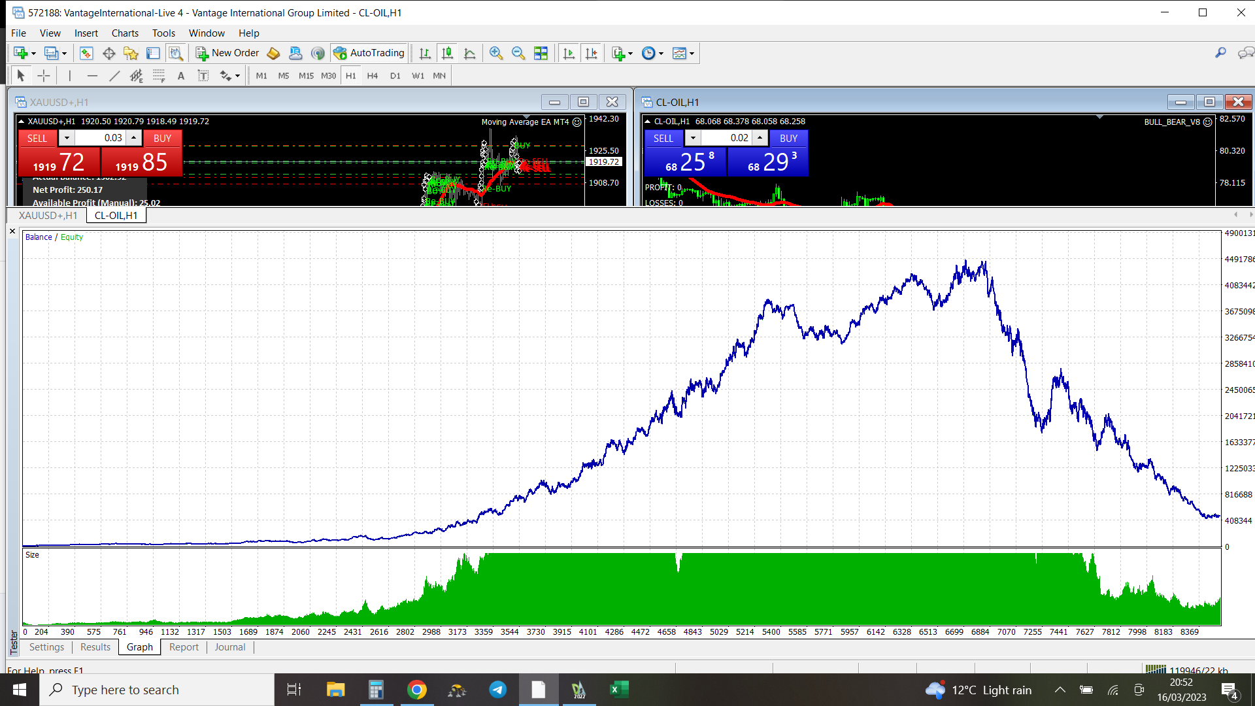The width and height of the screenshot is (1255, 706).
Task: Open Telegram from the Windows taskbar
Action: [497, 690]
